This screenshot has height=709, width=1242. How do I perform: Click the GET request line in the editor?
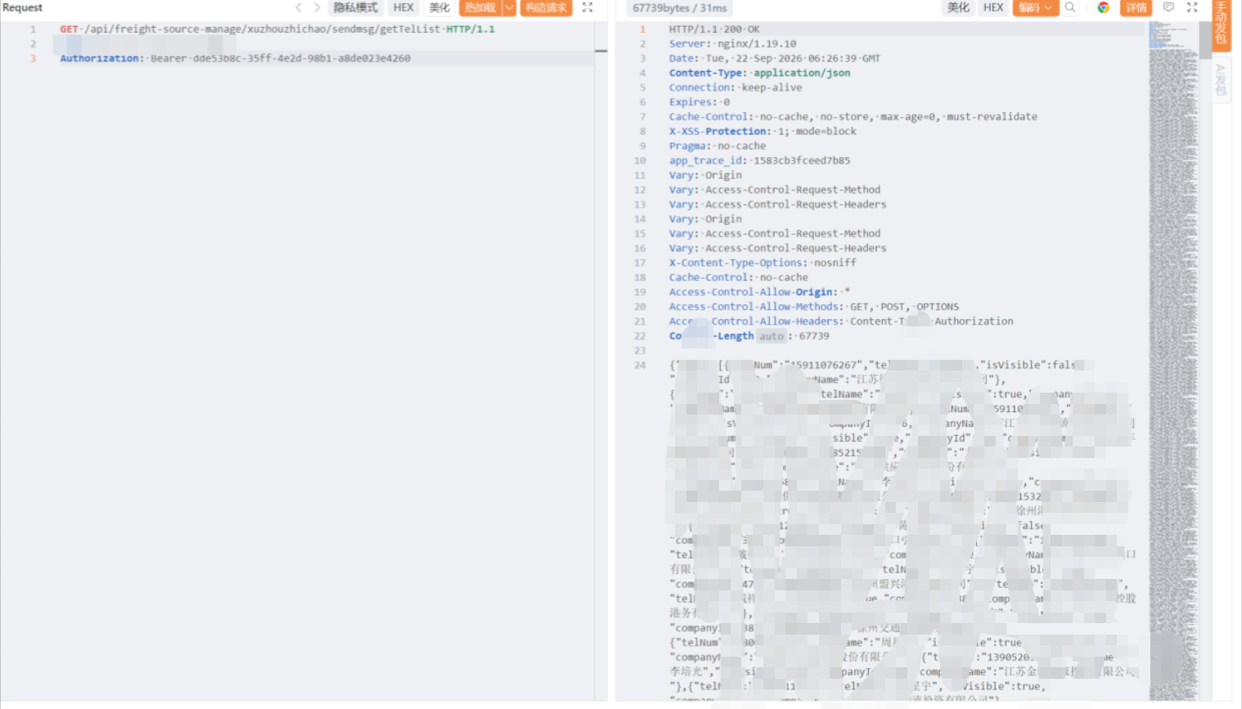tap(277, 29)
